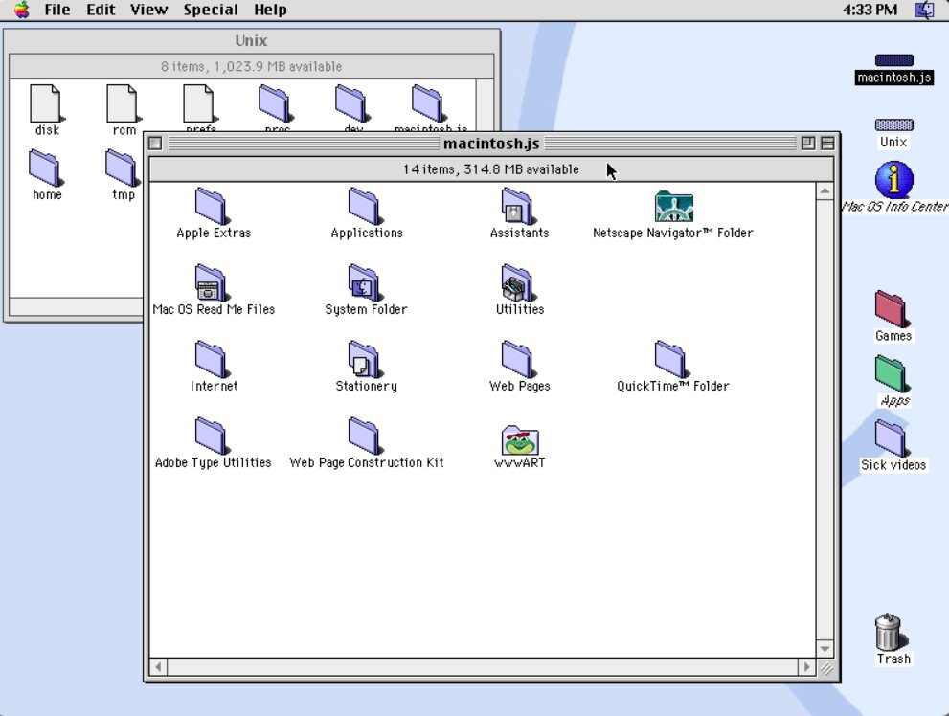This screenshot has width=949, height=716.
Task: Open the File menu
Action: pos(57,10)
